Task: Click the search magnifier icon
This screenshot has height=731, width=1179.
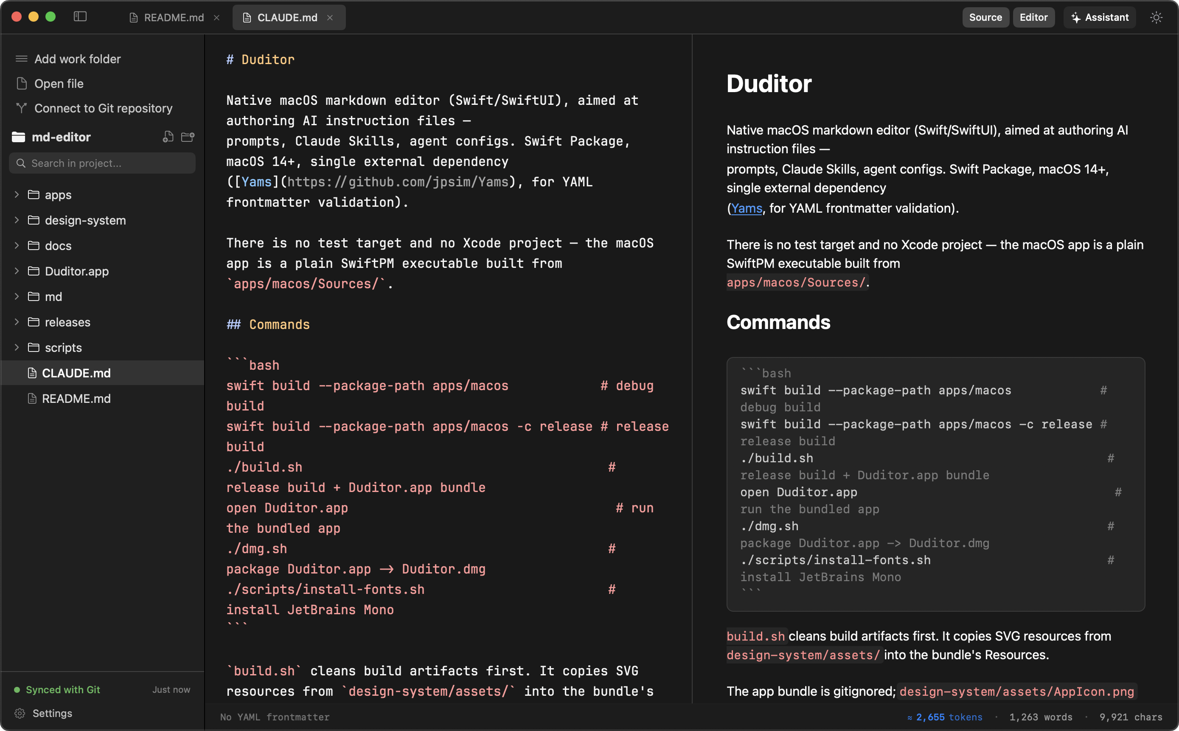Action: [x=21, y=163]
